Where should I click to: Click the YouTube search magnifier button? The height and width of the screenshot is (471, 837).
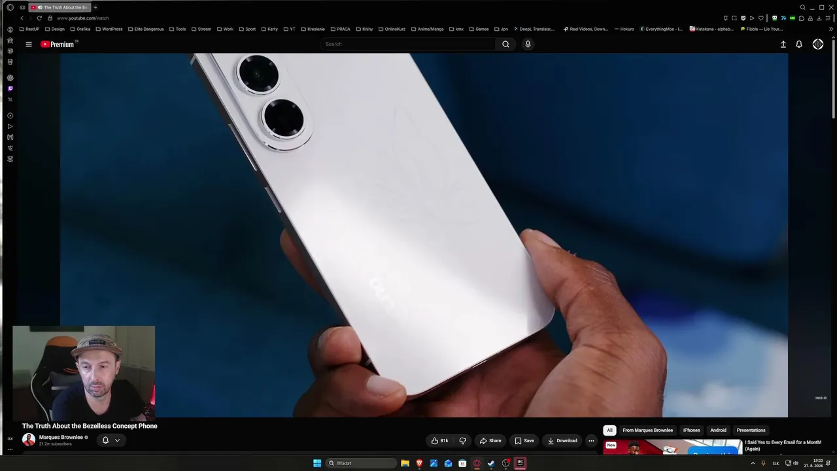[505, 44]
